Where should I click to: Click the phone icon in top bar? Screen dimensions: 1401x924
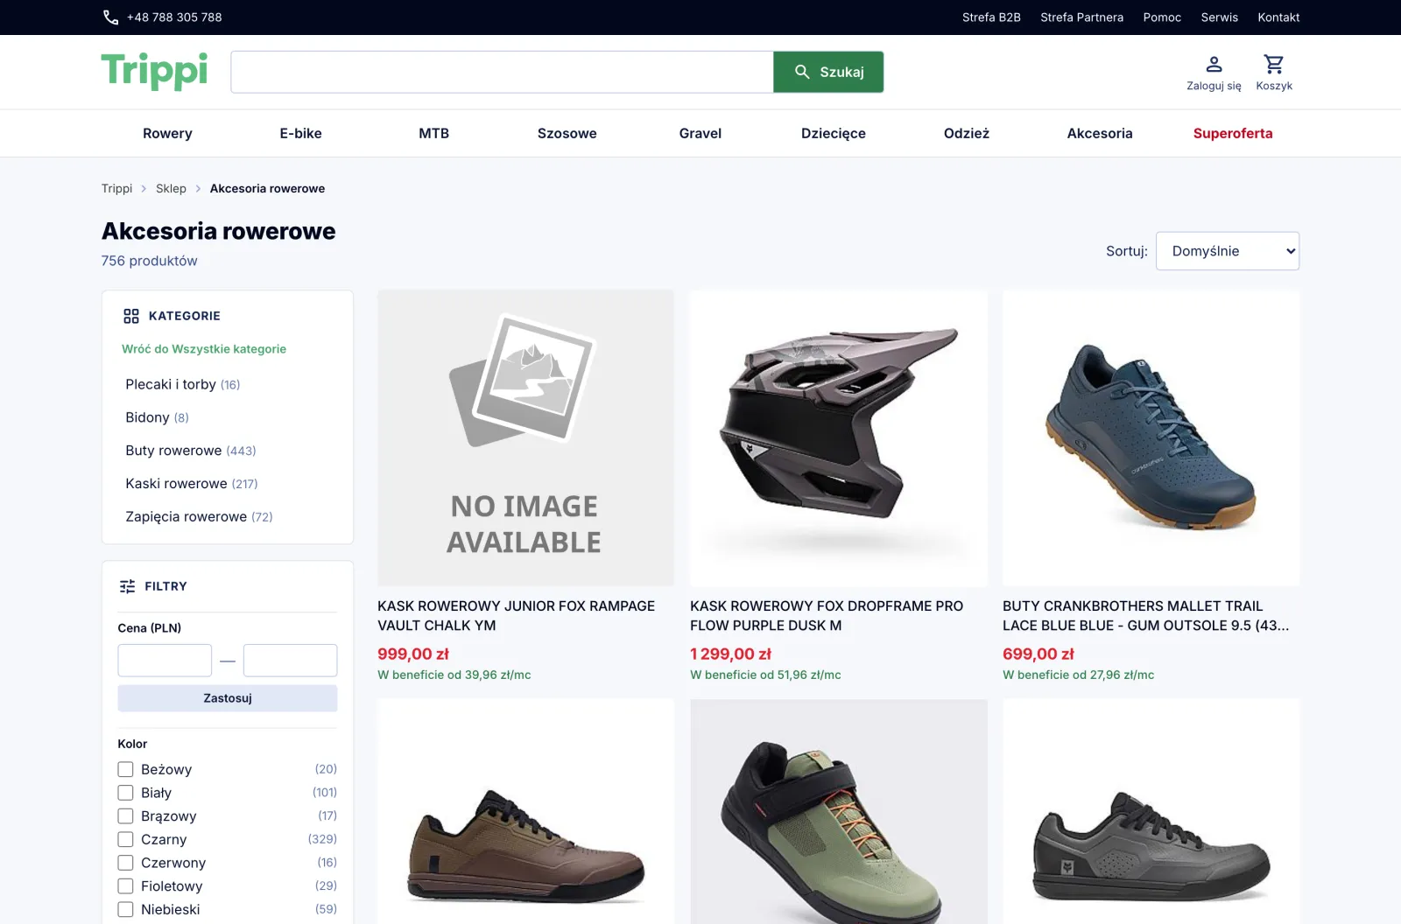(x=111, y=17)
